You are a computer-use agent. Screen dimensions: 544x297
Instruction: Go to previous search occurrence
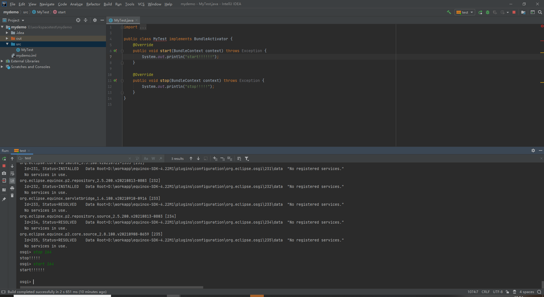click(x=191, y=158)
